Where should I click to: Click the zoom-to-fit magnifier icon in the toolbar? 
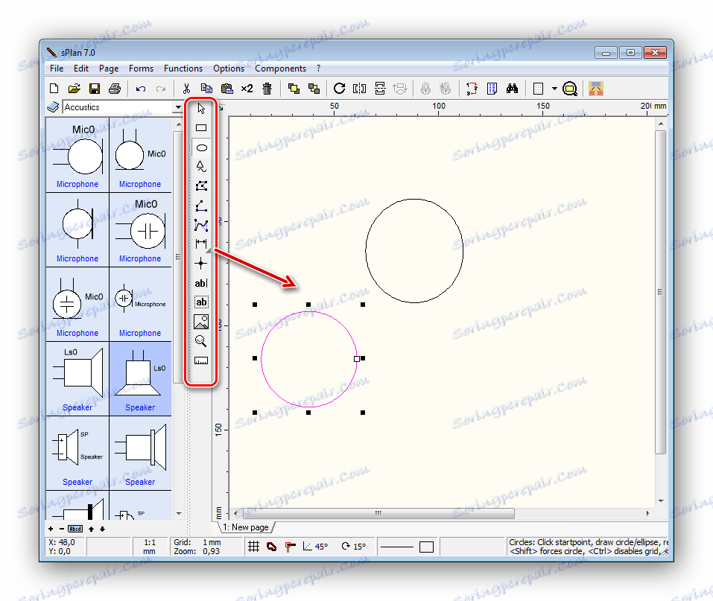pyautogui.click(x=570, y=89)
